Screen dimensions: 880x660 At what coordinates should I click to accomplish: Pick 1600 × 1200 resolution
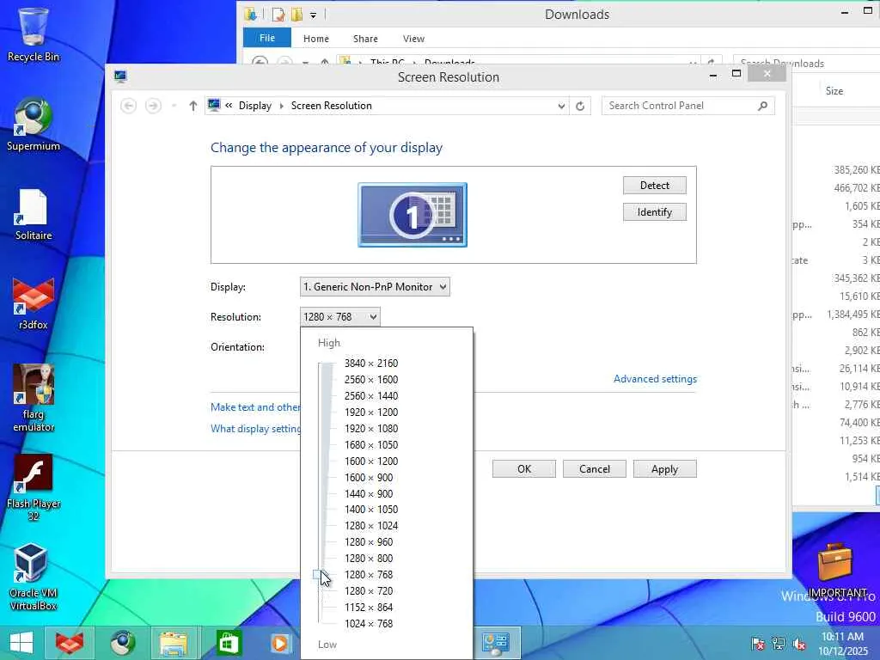(371, 461)
